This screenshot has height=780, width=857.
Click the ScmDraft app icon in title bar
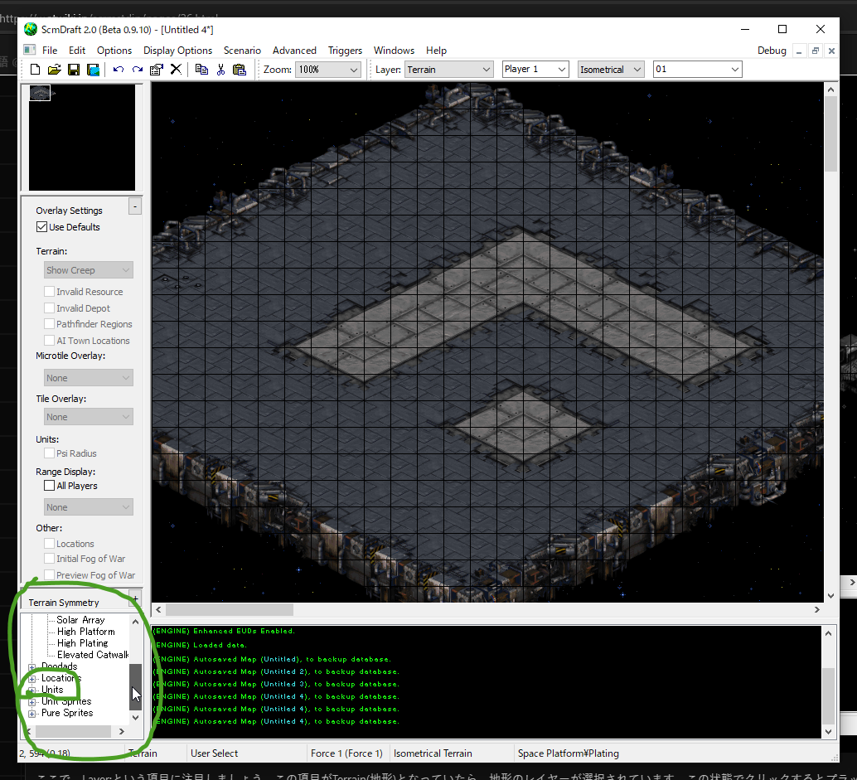(31, 30)
